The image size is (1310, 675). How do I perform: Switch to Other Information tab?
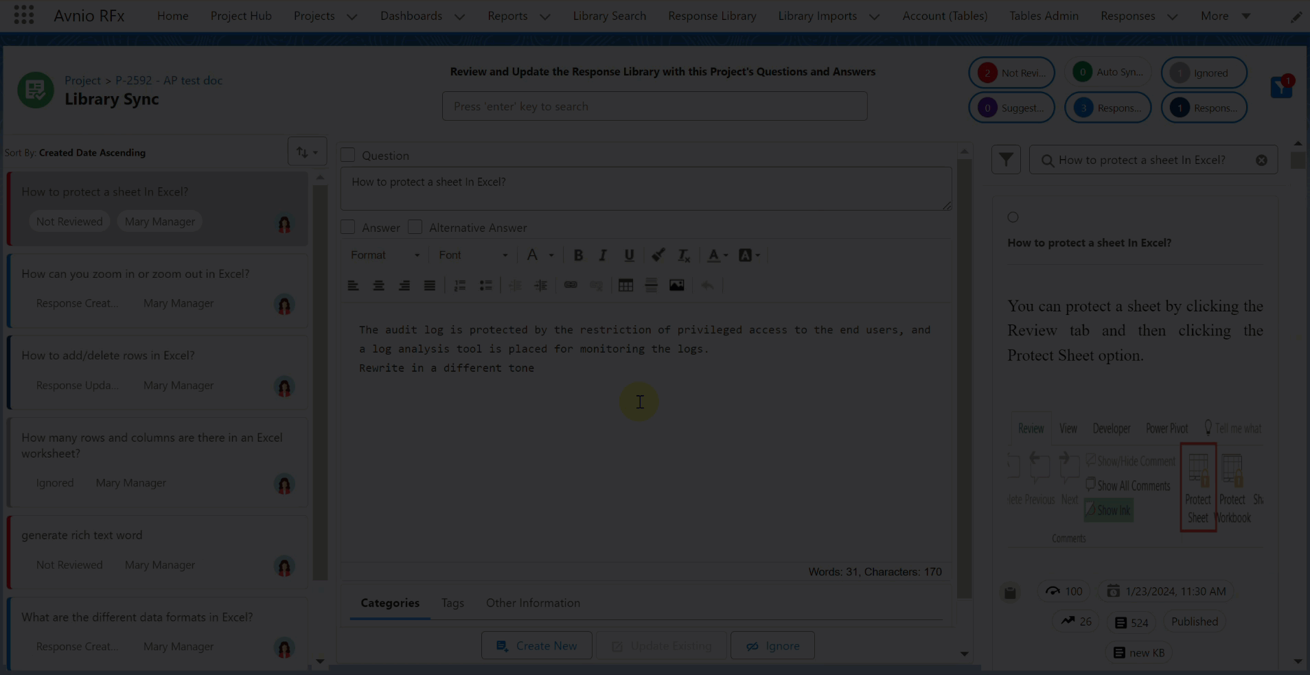[x=533, y=603]
